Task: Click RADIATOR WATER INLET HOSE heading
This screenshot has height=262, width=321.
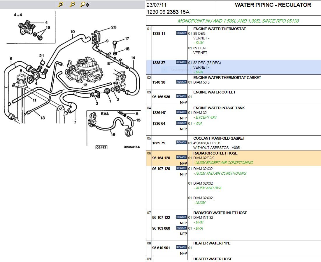Action: tap(220, 213)
